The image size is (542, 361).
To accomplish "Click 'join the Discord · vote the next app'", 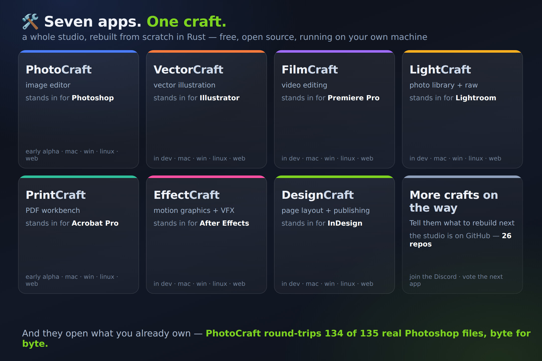I will click(x=456, y=280).
